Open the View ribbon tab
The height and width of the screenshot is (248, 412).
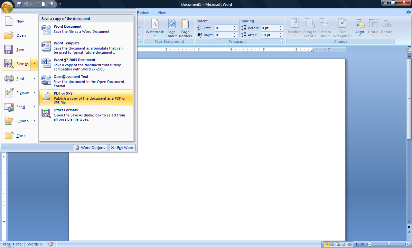(x=162, y=13)
